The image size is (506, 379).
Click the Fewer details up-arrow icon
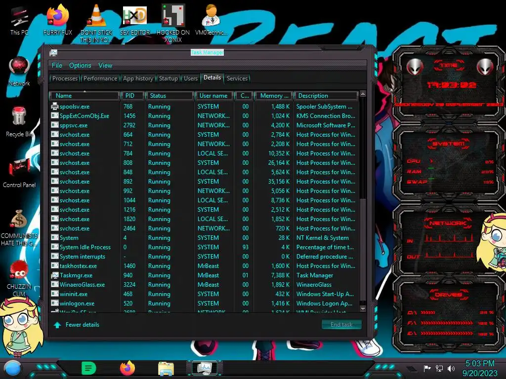(x=57, y=325)
